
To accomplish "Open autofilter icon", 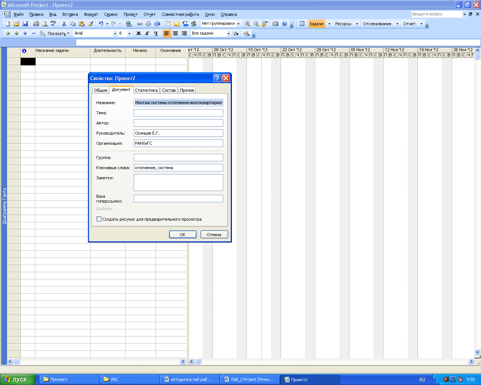I will click(236, 33).
